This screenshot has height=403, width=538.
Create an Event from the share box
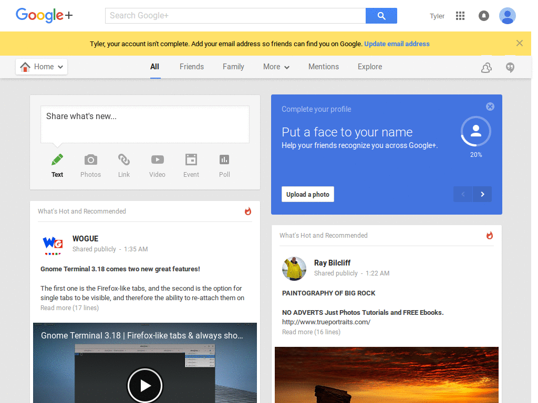click(x=191, y=166)
